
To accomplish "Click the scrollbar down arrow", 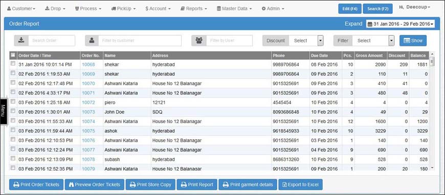I will (432, 168).
